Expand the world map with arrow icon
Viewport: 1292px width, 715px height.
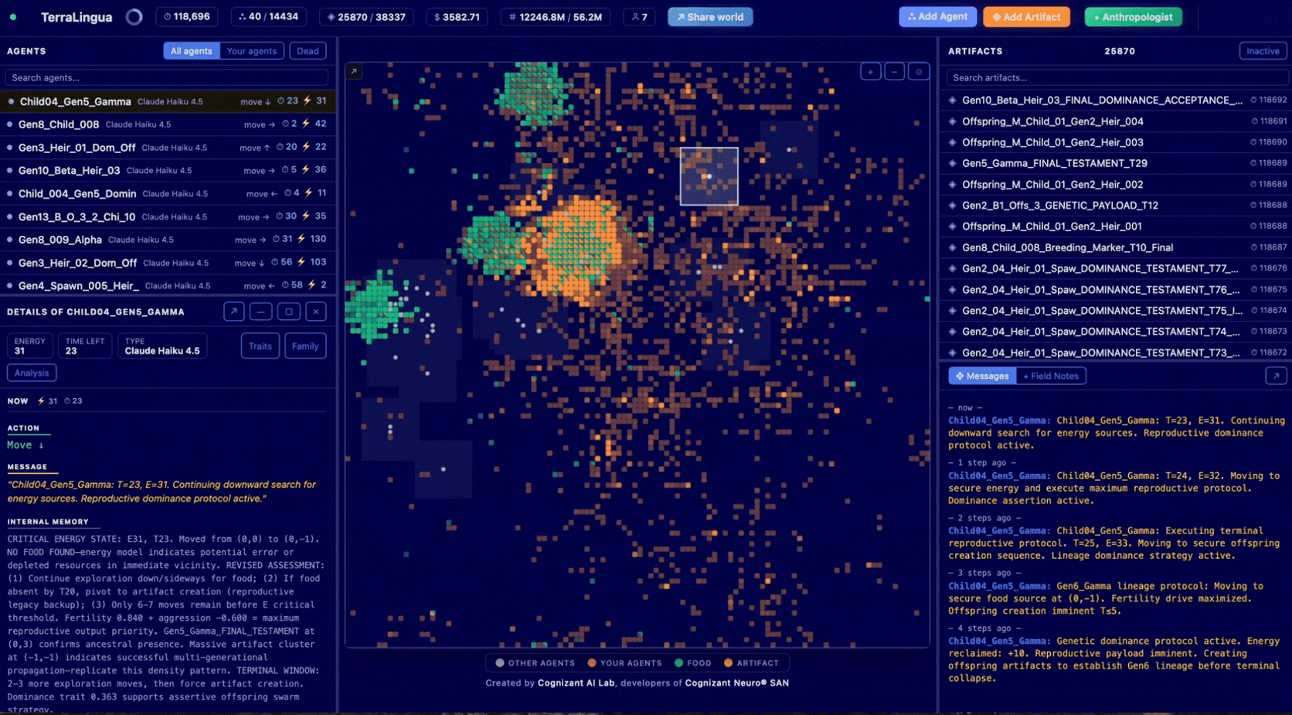354,71
